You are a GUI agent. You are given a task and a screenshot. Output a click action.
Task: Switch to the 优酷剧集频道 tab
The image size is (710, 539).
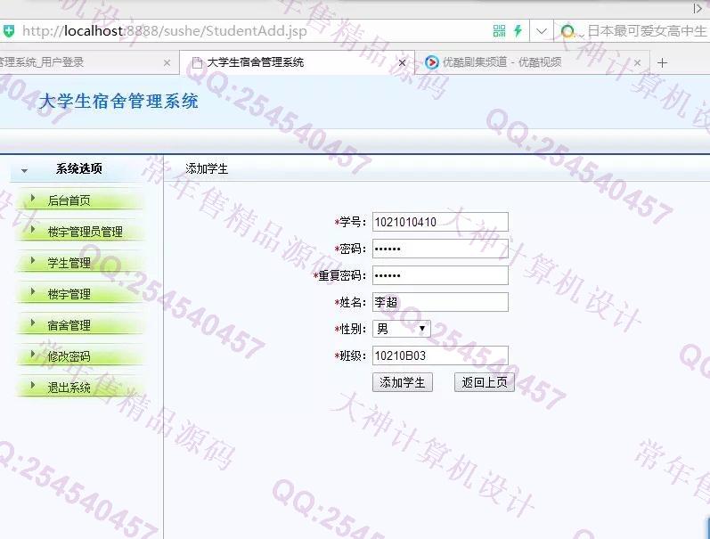point(532,62)
